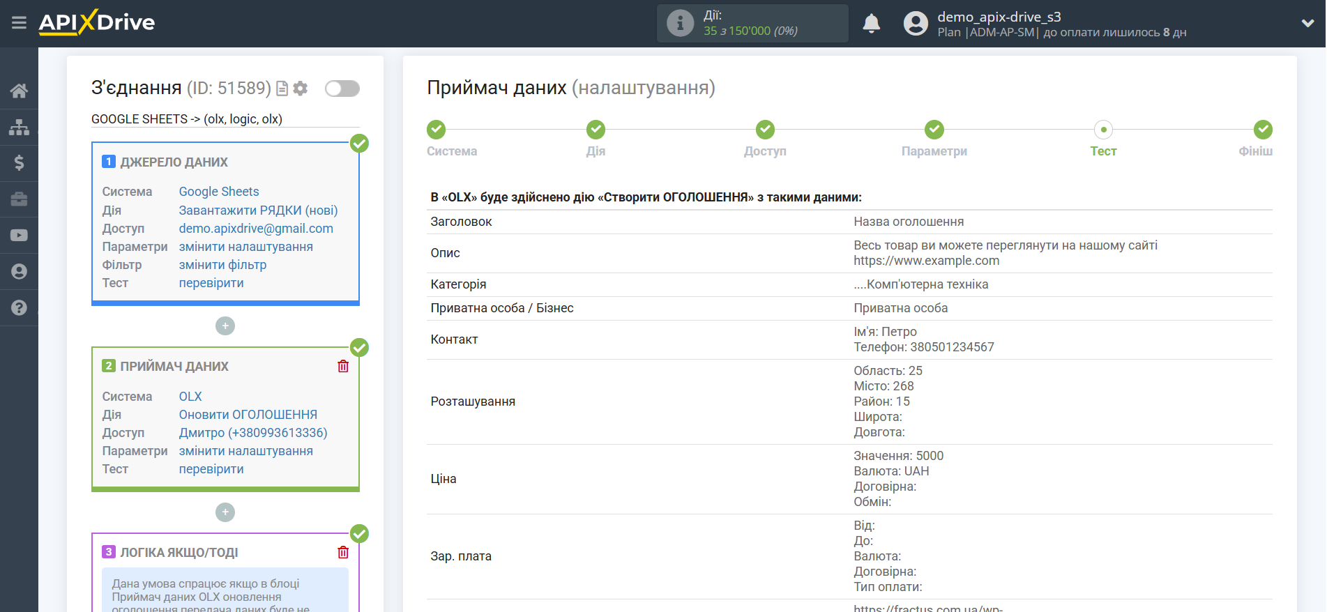This screenshot has width=1327, height=612.
Task: Expand the account dropdown chevron
Action: [1307, 23]
